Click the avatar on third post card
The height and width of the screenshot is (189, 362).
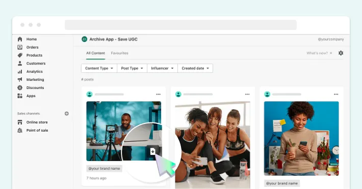point(267,94)
